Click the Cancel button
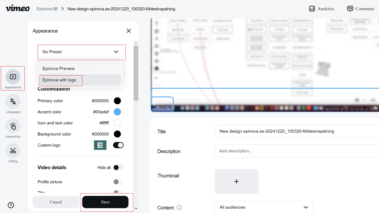This screenshot has width=379, height=213. [56, 202]
